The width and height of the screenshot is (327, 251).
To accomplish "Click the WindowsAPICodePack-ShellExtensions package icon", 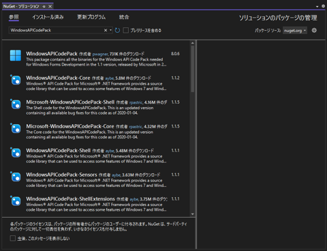I will pyautogui.click(x=16, y=201).
